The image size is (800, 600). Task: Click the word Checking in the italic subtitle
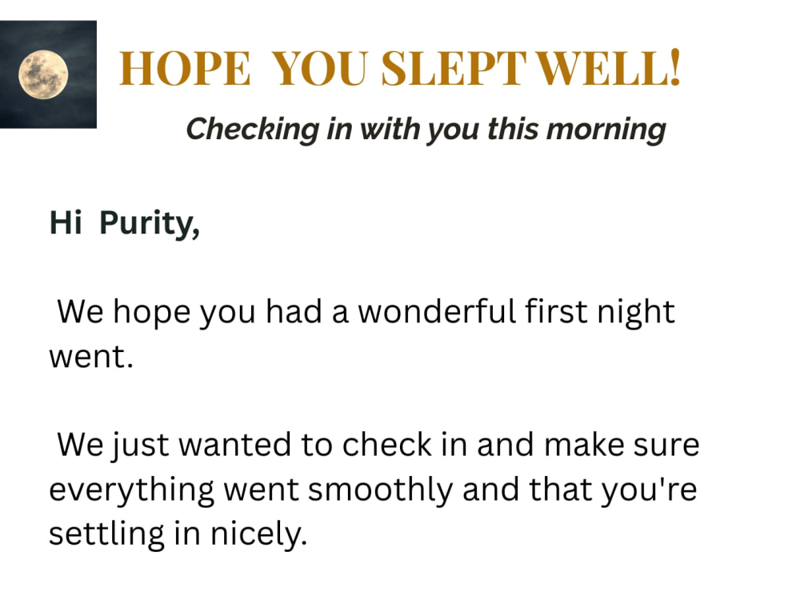pyautogui.click(x=253, y=129)
